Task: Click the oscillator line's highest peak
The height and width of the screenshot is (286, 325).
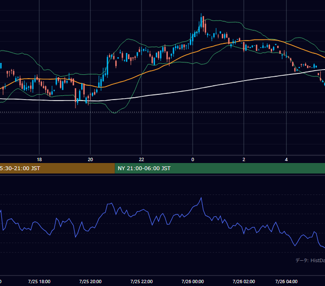Action: click(201, 198)
